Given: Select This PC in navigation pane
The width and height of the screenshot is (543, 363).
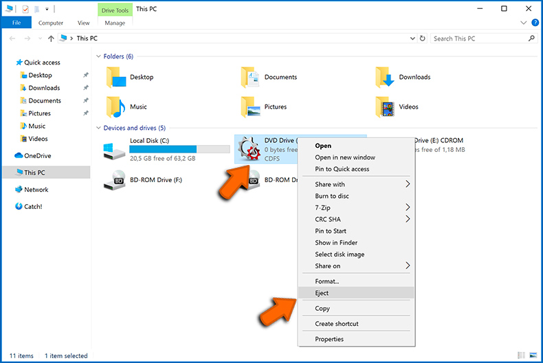Looking at the screenshot, I should (47, 173).
